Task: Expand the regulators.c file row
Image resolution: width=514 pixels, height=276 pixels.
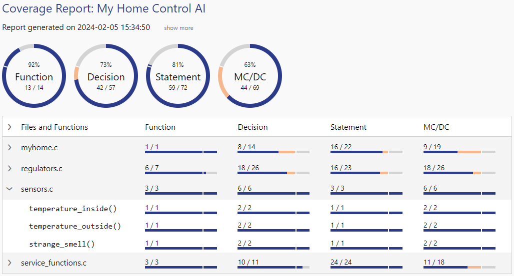Action: tap(9, 169)
